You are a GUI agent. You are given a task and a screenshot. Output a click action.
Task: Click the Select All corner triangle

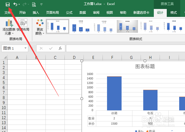tap(5, 57)
